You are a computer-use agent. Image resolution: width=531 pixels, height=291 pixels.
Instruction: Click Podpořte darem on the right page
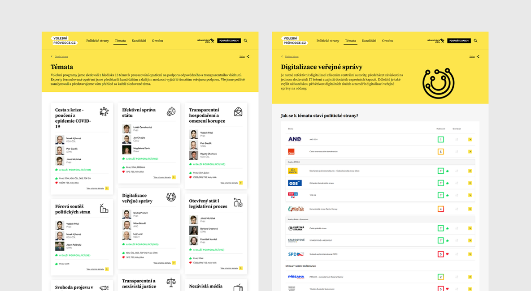459,41
